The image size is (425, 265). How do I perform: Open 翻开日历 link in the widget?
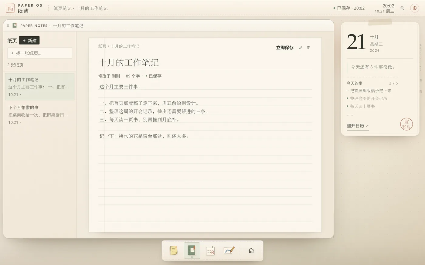(x=358, y=126)
